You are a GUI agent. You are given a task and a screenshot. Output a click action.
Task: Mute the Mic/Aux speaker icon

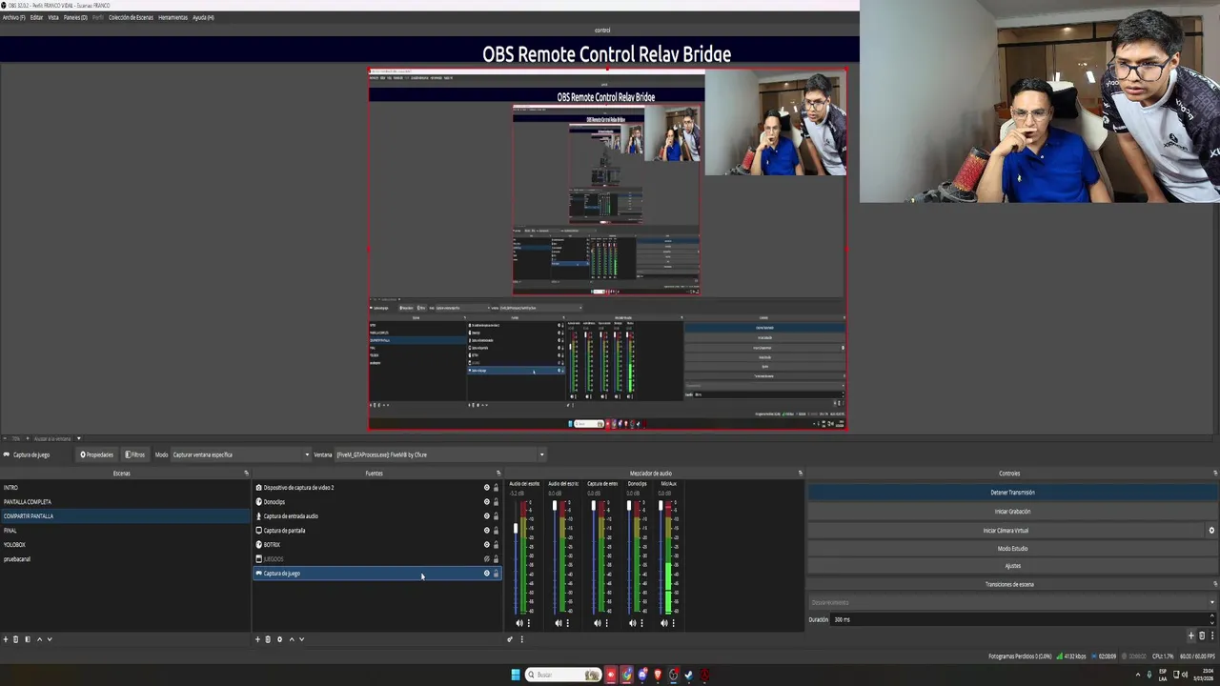click(664, 623)
